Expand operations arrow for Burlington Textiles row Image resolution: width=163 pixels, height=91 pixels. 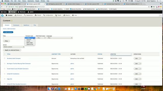coord(140,63)
